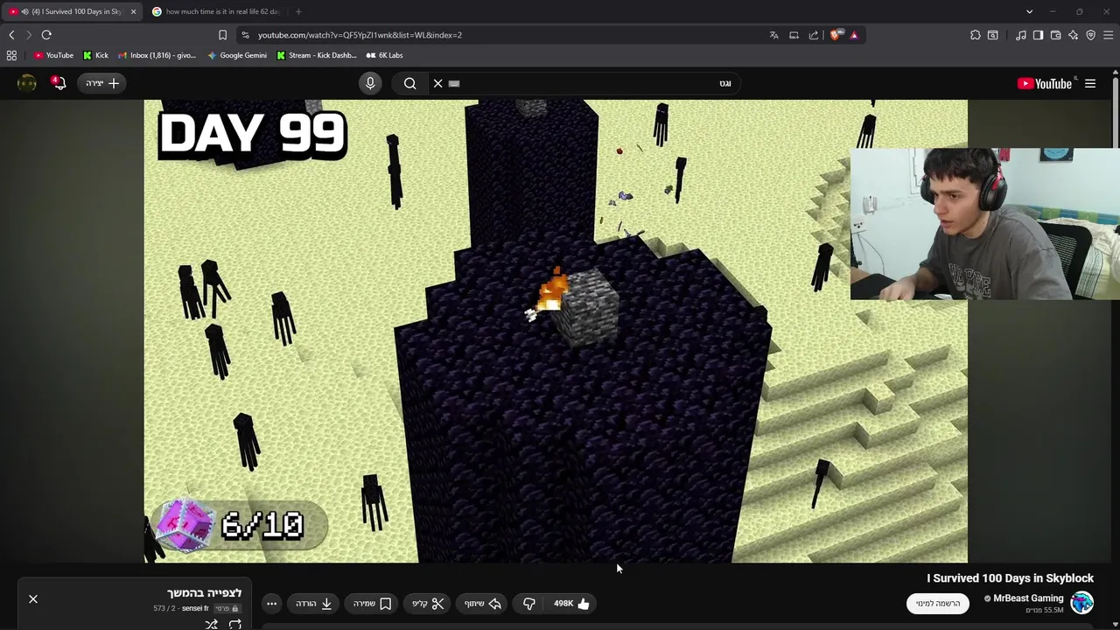Open the YouTube bookmark
Viewport: 1120px width, 630px height.
(53, 55)
